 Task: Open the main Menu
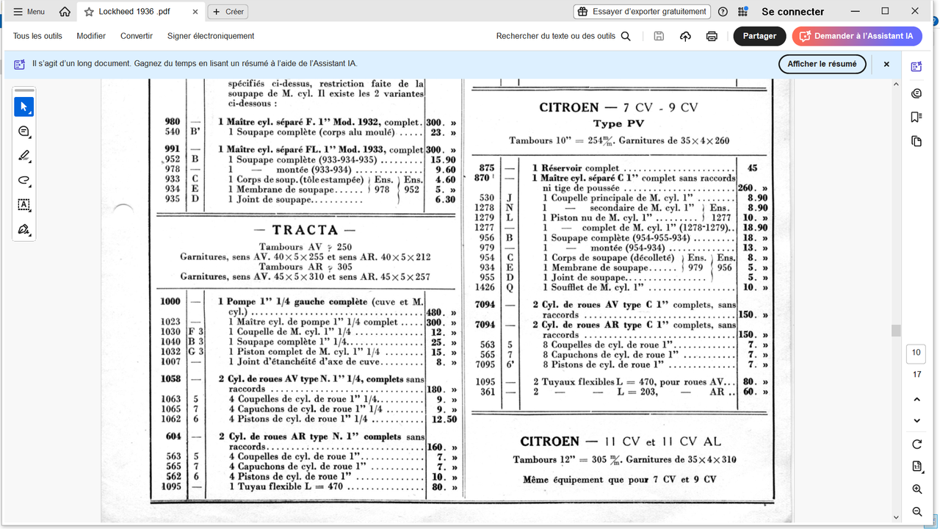tap(29, 12)
